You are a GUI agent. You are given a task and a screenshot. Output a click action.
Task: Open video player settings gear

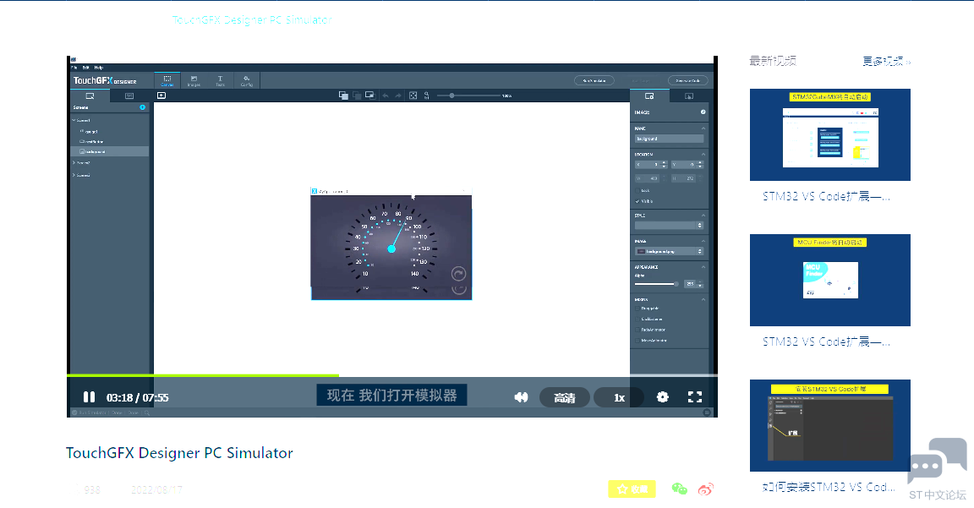(x=663, y=396)
